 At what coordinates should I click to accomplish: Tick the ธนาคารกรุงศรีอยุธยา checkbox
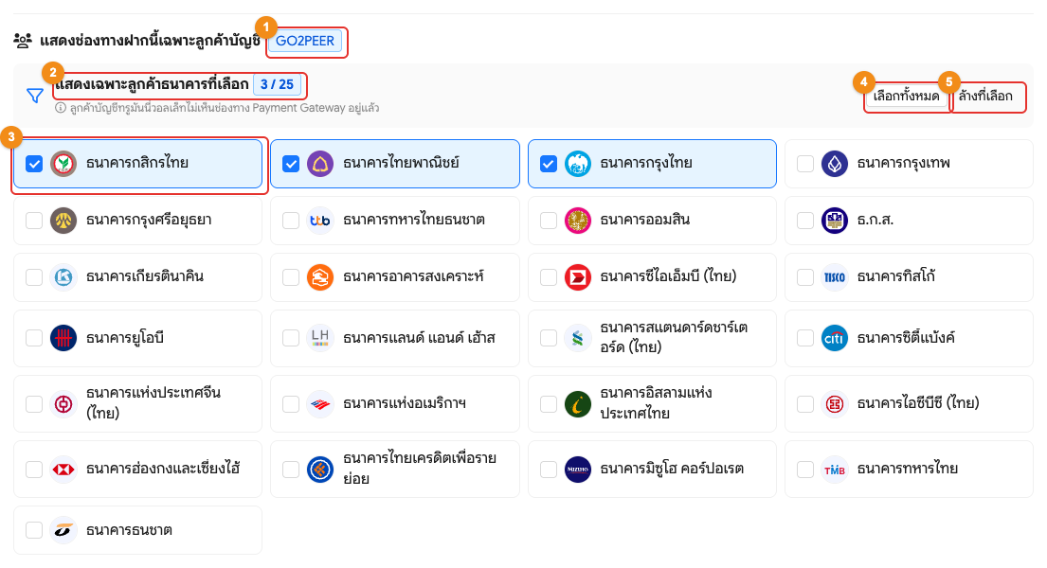(34, 221)
